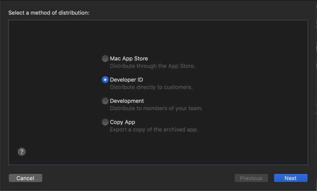This screenshot has height=191, width=317.
Task: Click the "Copy App" option label
Action: (122, 122)
